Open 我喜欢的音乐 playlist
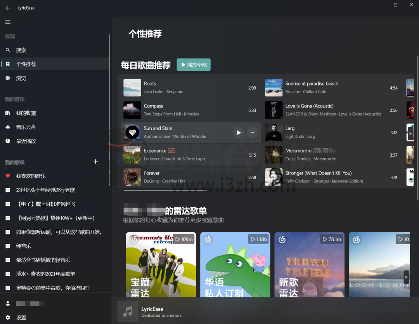This screenshot has width=419, height=324. pyautogui.click(x=55, y=176)
